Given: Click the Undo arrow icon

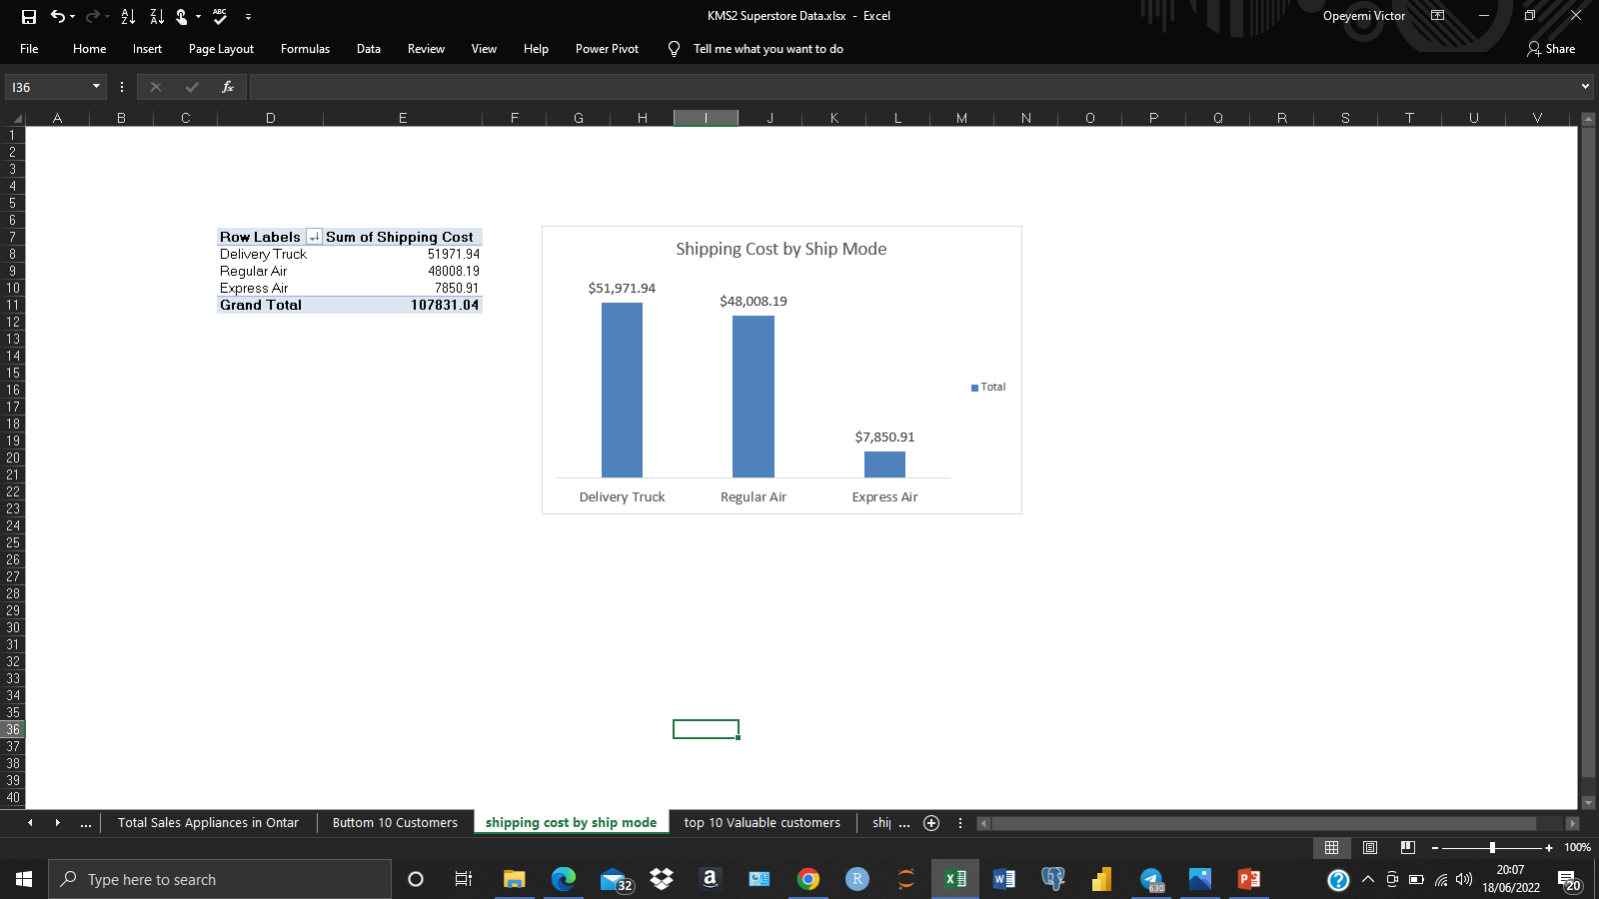Looking at the screenshot, I should pos(58,16).
